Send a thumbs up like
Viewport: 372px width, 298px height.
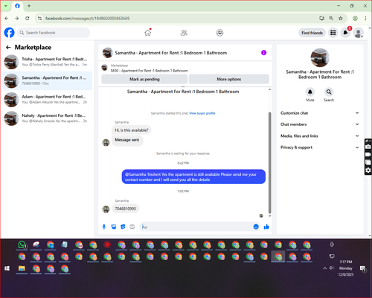[x=266, y=226]
